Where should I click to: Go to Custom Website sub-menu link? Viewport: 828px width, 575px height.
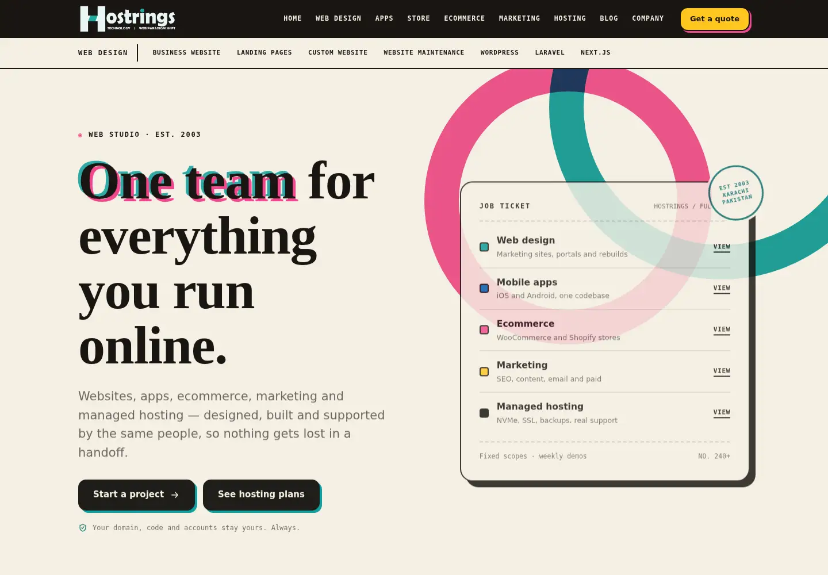click(x=338, y=52)
